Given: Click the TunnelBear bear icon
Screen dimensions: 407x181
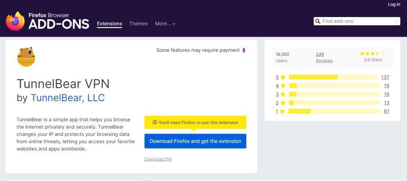Looking at the screenshot, I should (x=26, y=57).
